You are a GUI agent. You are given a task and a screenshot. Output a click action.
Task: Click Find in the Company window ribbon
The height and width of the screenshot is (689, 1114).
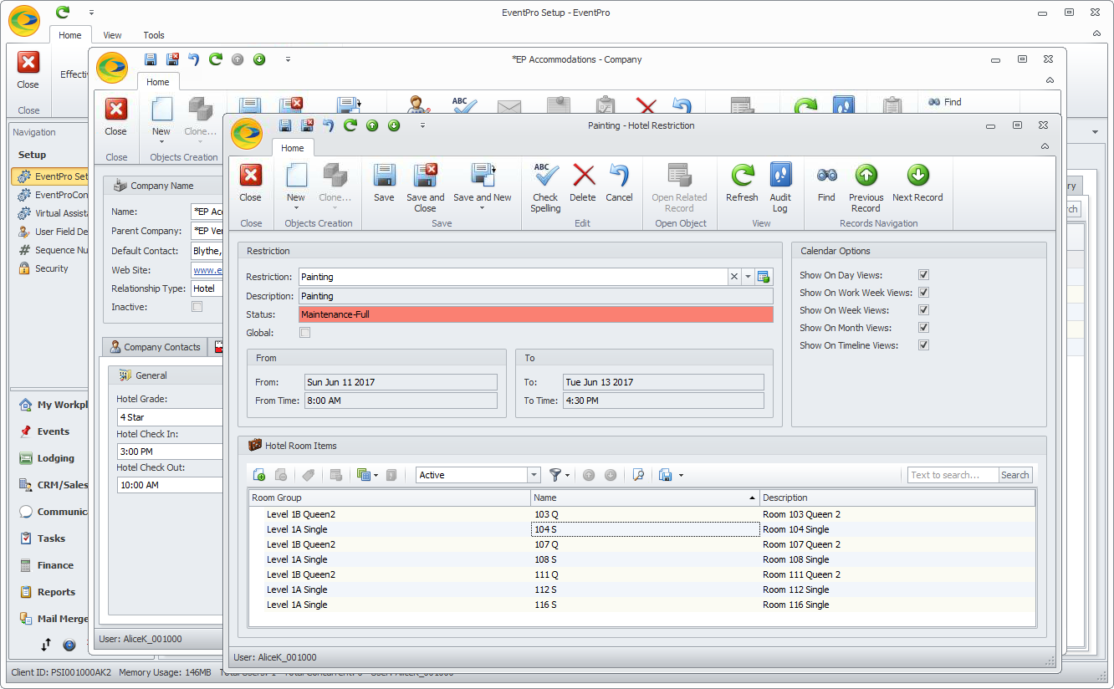click(944, 102)
